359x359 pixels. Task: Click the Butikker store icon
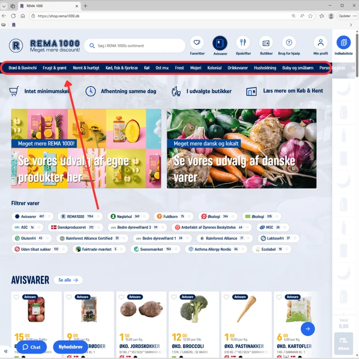coord(266,43)
